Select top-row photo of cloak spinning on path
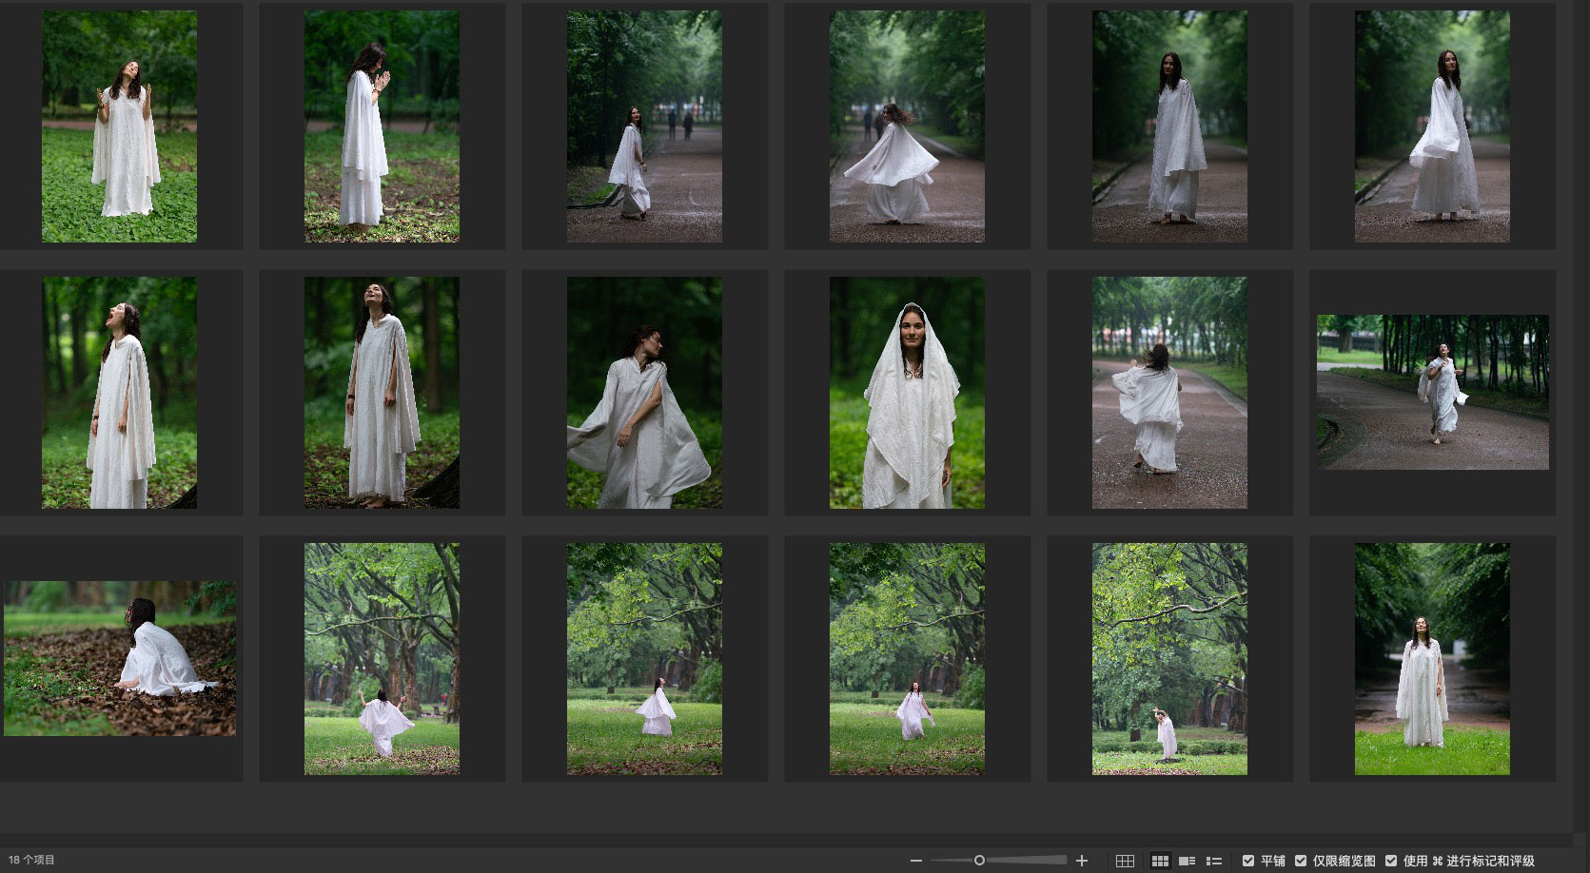 point(907,126)
